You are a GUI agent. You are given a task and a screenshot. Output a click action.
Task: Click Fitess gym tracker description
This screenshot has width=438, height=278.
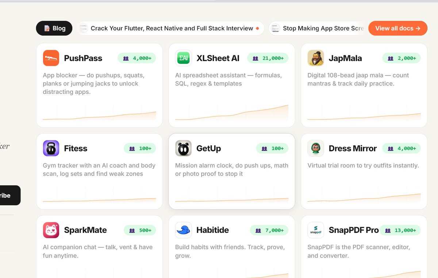(x=99, y=170)
